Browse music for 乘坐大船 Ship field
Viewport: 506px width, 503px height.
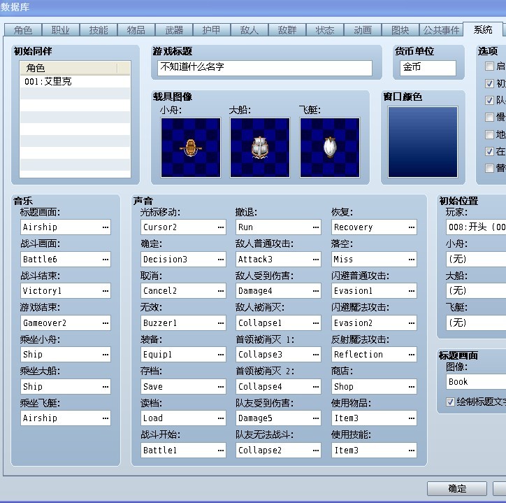coord(106,386)
